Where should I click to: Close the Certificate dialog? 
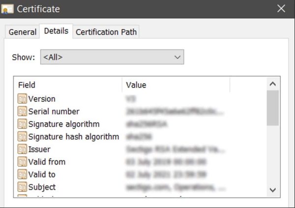click(x=281, y=9)
